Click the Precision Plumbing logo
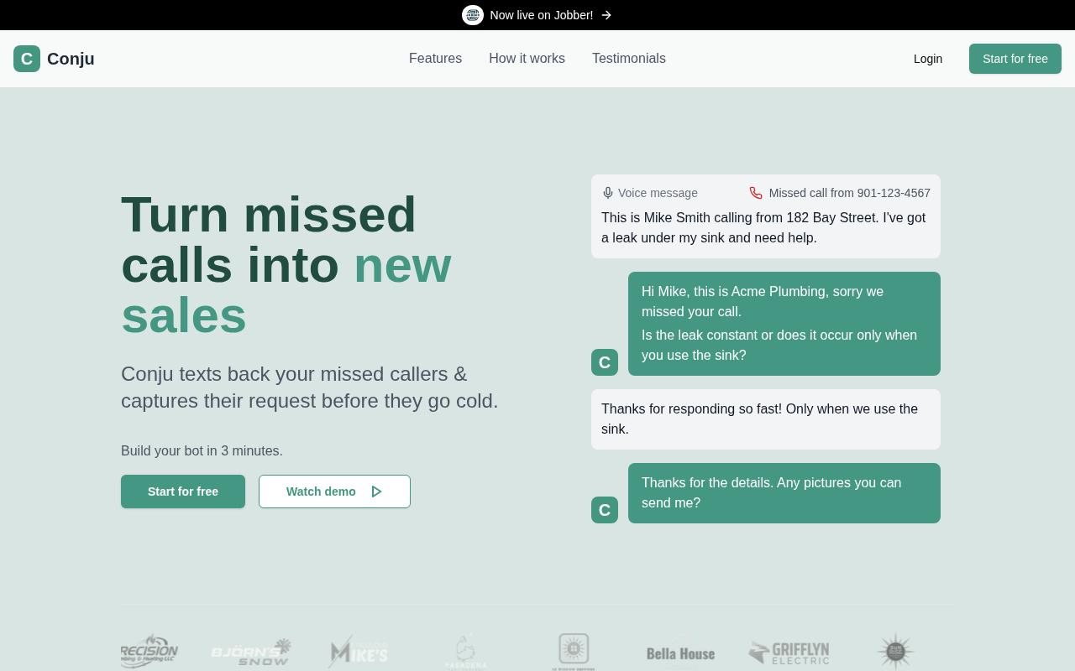The width and height of the screenshot is (1075, 671). click(x=149, y=651)
